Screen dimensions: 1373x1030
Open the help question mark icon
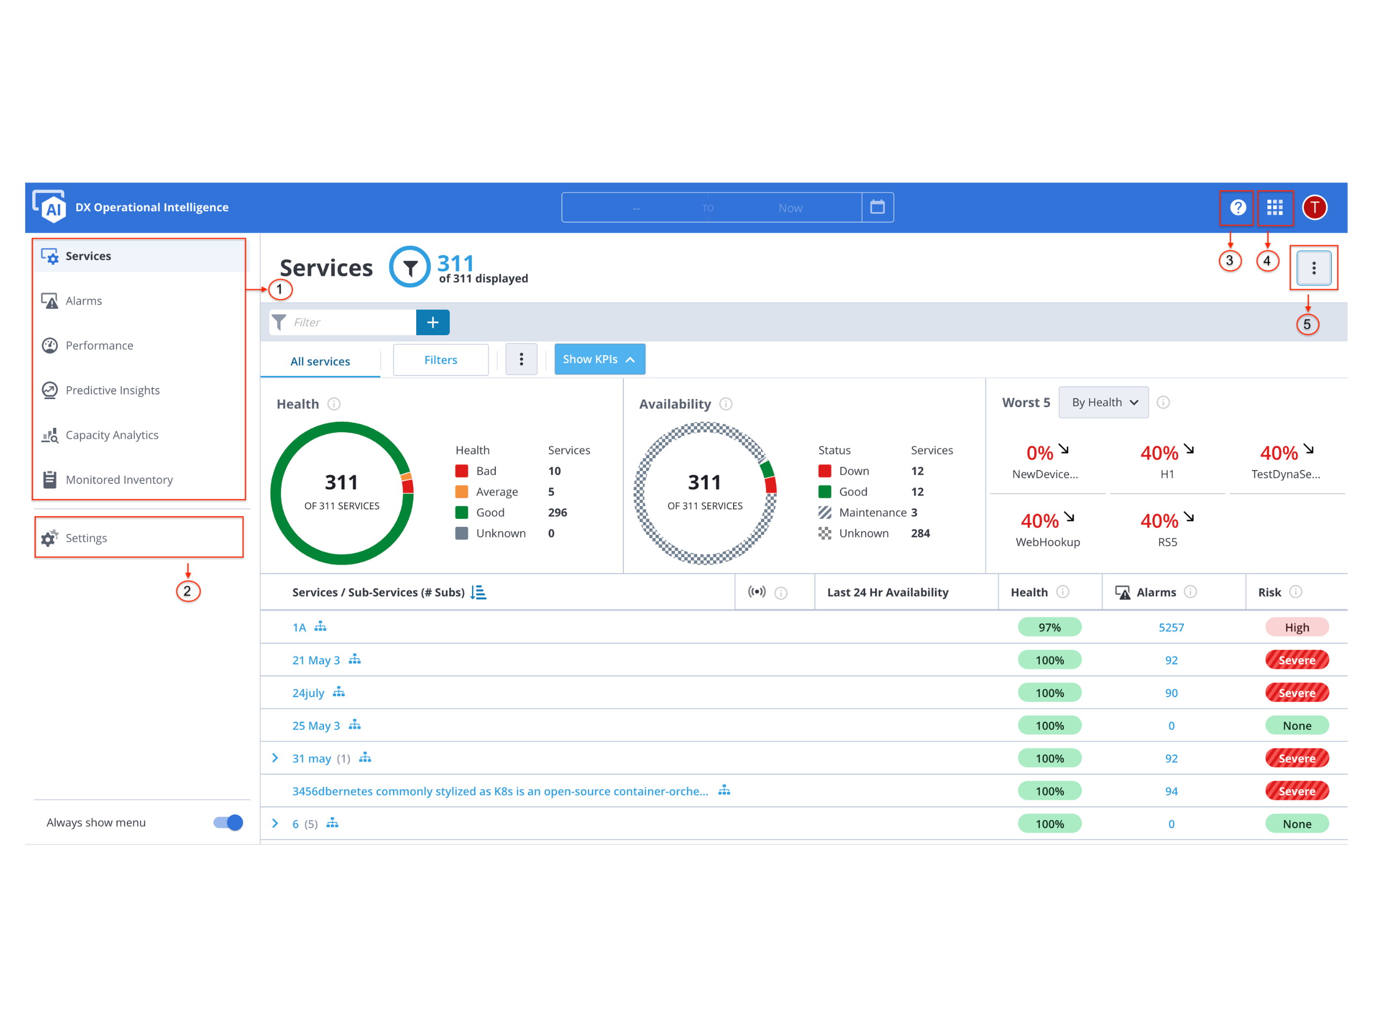(x=1237, y=208)
